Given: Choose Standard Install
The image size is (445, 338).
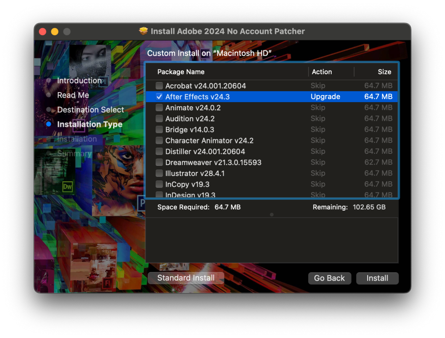Looking at the screenshot, I should point(186,278).
